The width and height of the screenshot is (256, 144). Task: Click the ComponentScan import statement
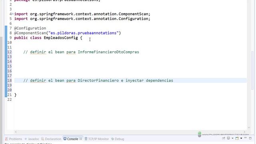click(82, 14)
